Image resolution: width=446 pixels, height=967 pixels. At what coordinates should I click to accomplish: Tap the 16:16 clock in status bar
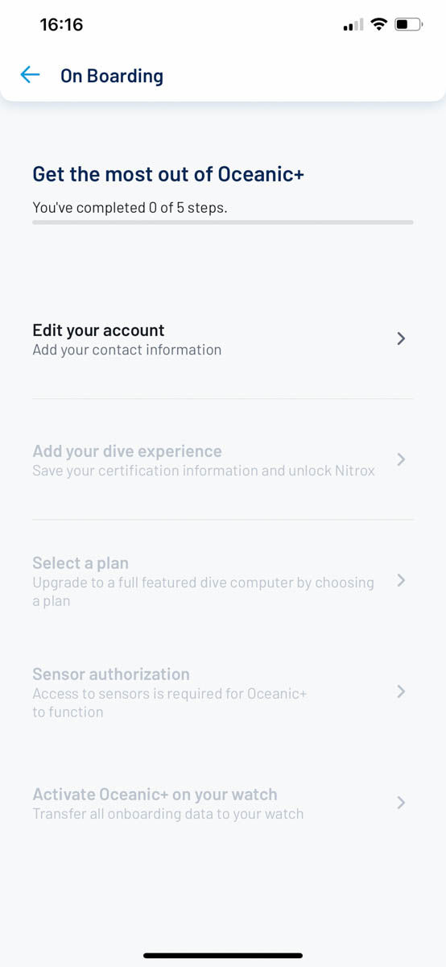[x=62, y=25]
